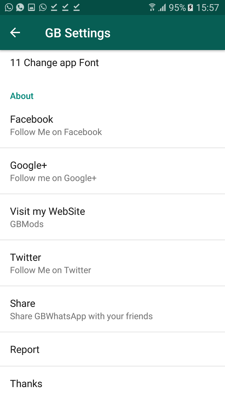
Task: Open 11 Change app Font option
Action: pyautogui.click(x=112, y=63)
